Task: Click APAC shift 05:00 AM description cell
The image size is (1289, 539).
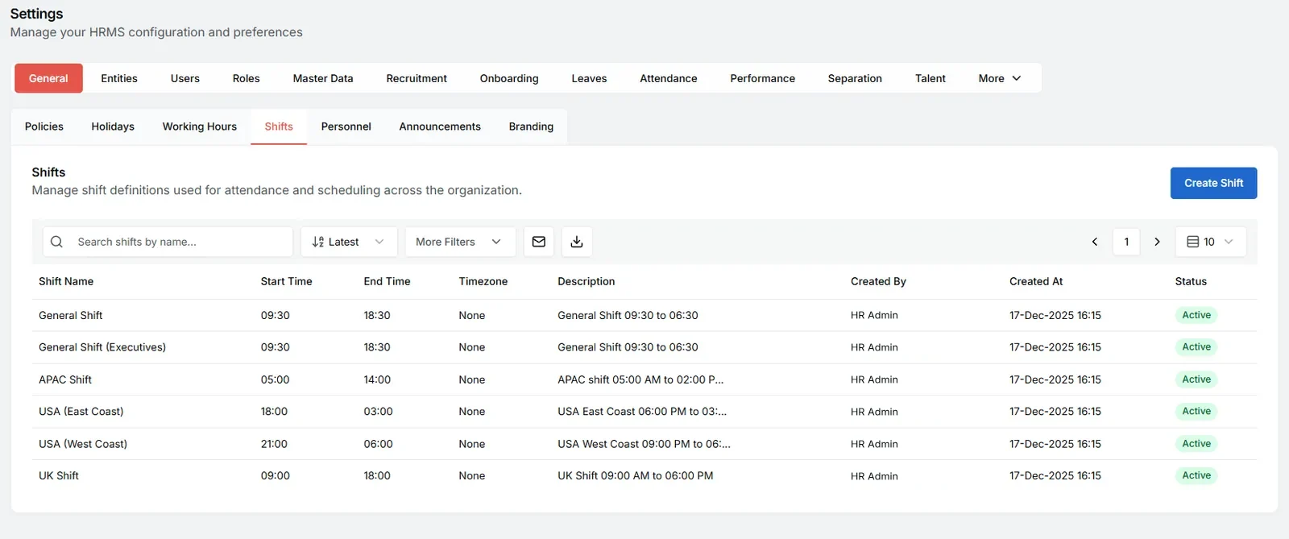Action: pyautogui.click(x=640, y=379)
